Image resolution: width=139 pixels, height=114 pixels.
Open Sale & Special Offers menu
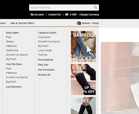(22, 23)
